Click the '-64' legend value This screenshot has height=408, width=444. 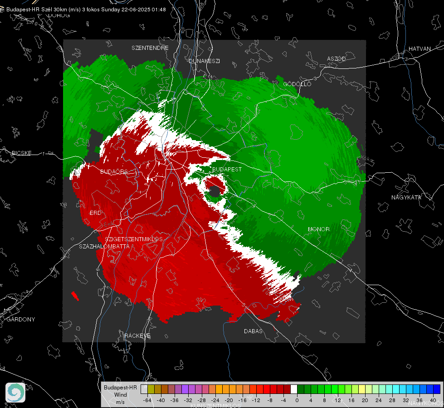pyautogui.click(x=147, y=400)
